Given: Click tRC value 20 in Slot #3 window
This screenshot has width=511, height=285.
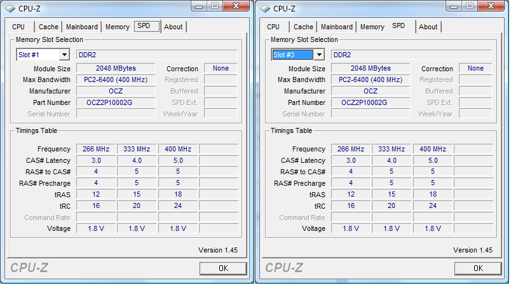Looking at the screenshot, I should (x=392, y=205).
